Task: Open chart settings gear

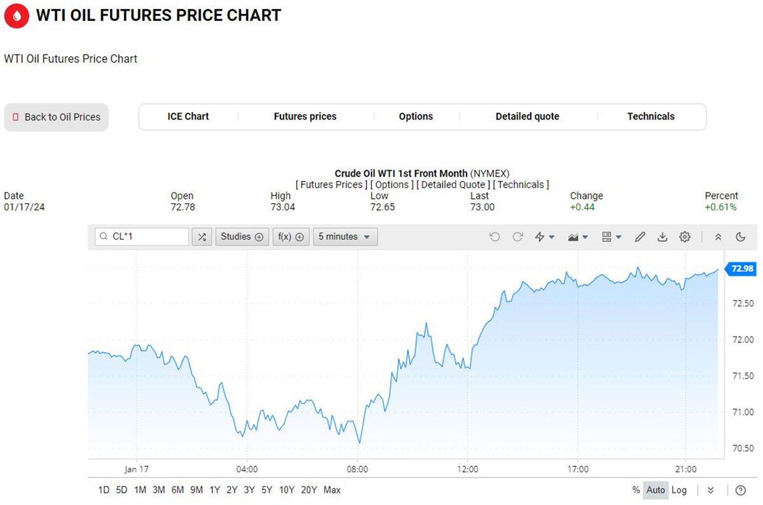Action: (x=685, y=237)
